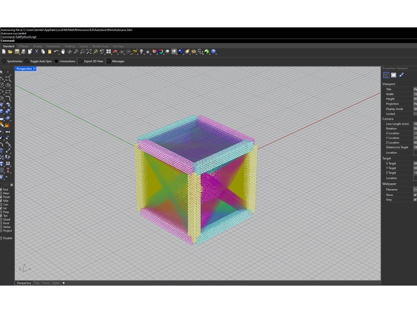Switch to the Top viewport tab
The width and height of the screenshot is (417, 313).
click(36, 283)
